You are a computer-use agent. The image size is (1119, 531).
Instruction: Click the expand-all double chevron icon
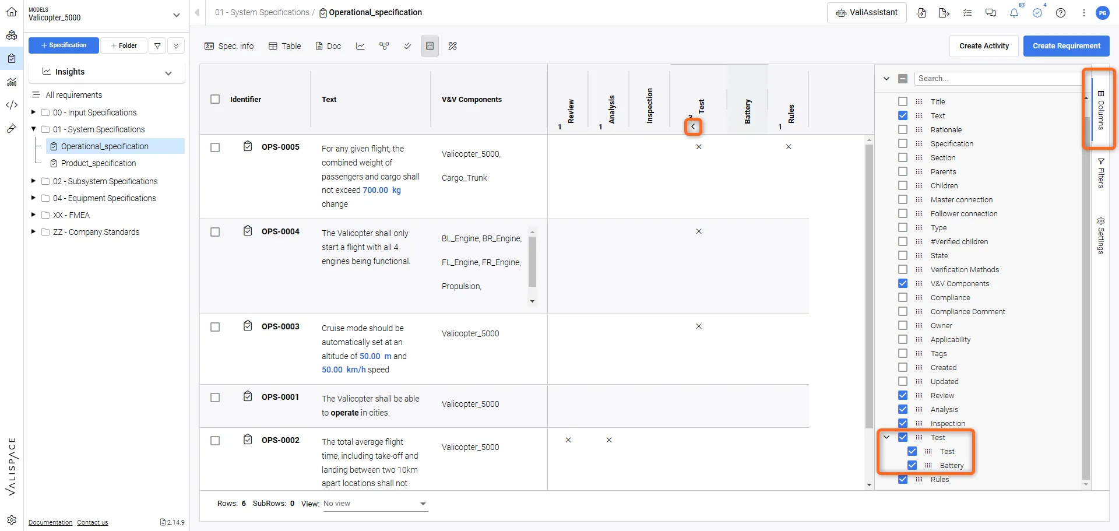tap(176, 45)
